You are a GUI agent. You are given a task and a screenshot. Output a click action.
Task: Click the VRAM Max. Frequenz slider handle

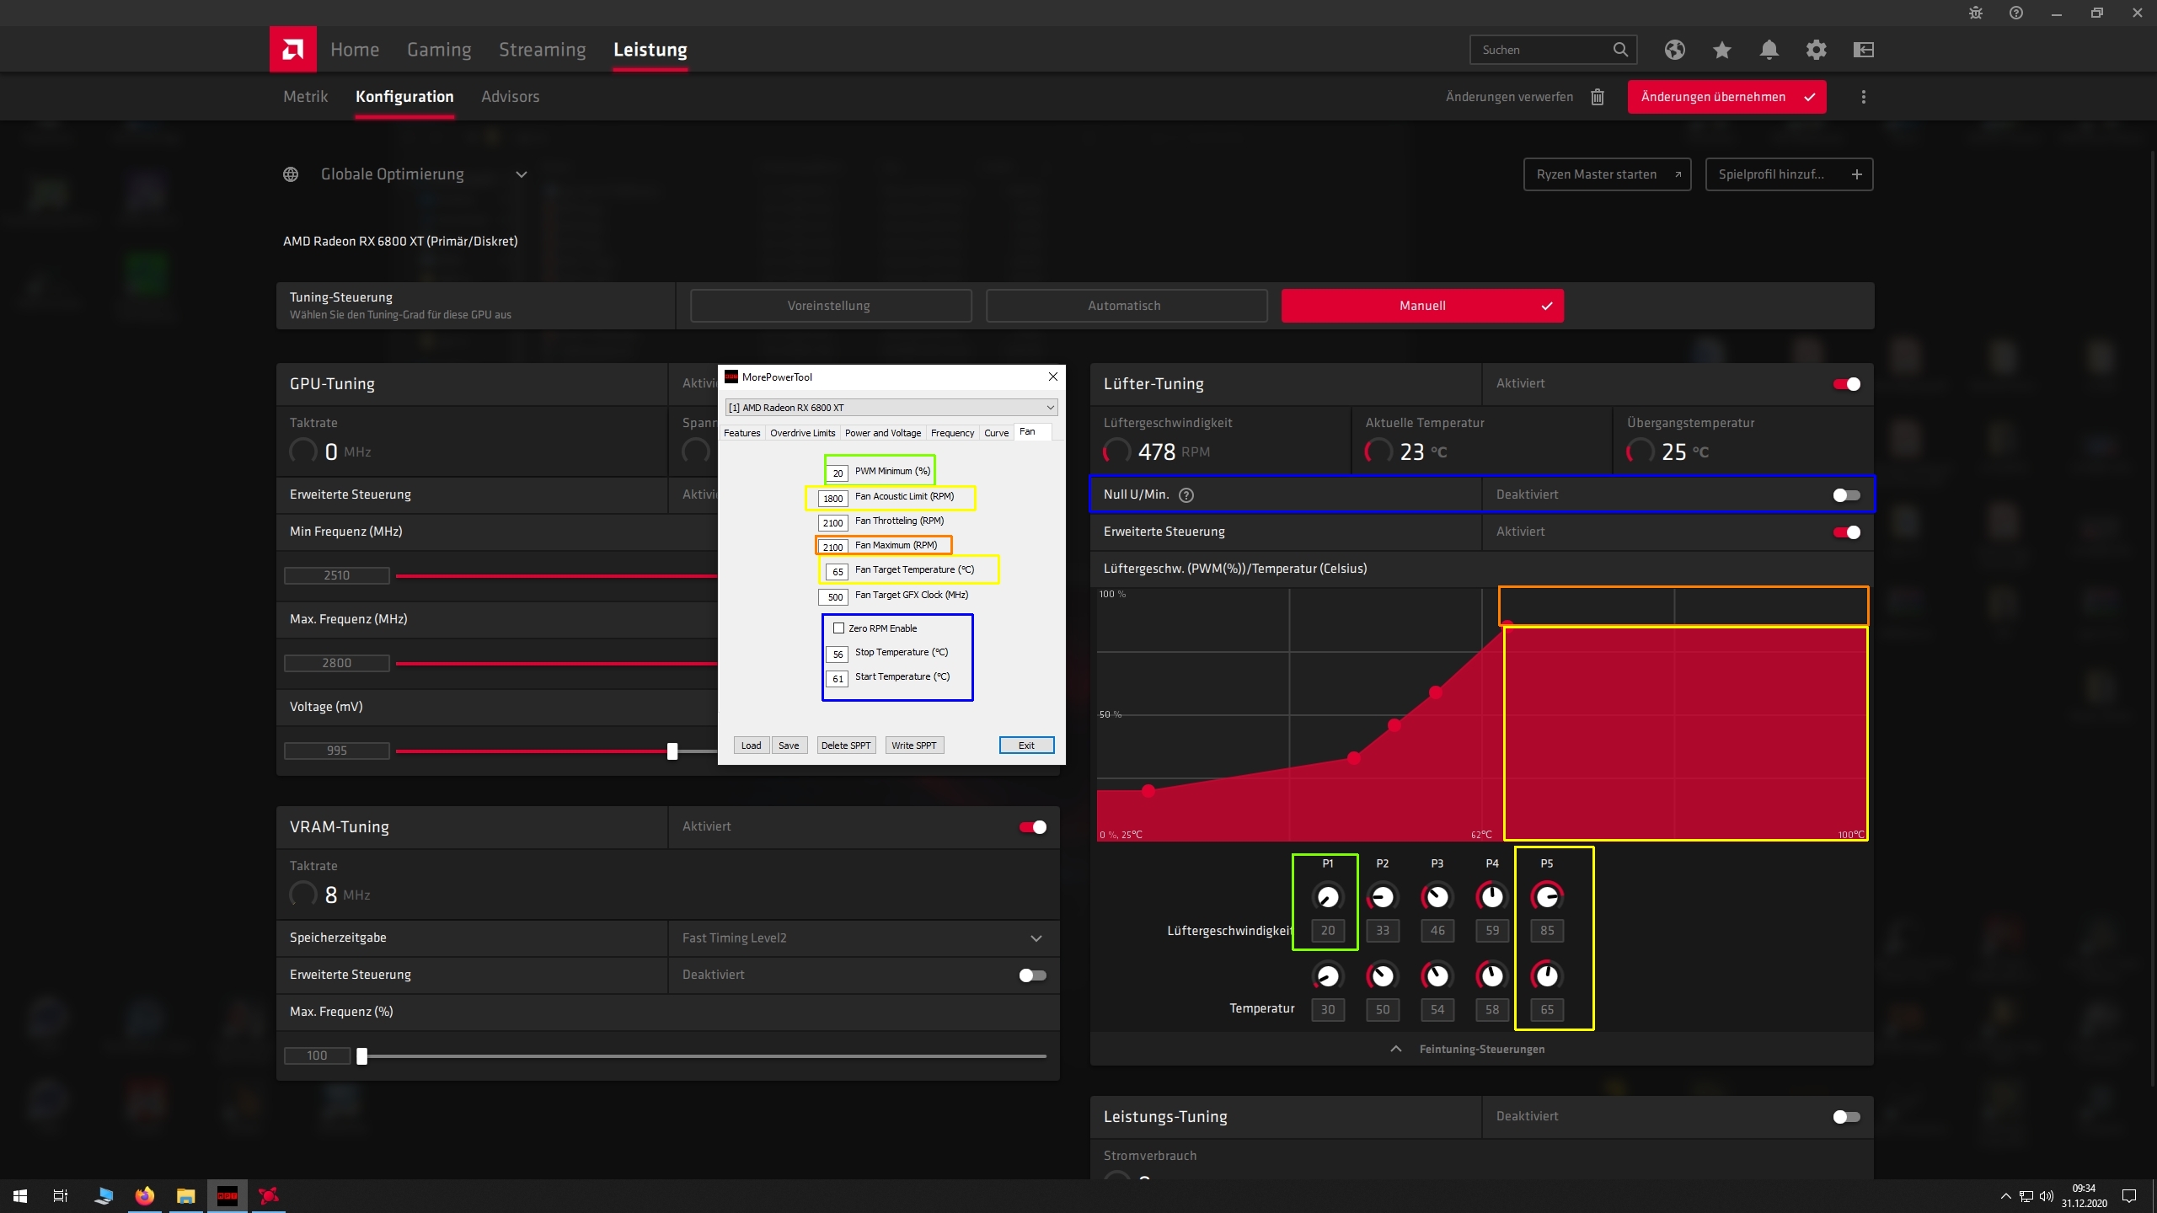[361, 1056]
